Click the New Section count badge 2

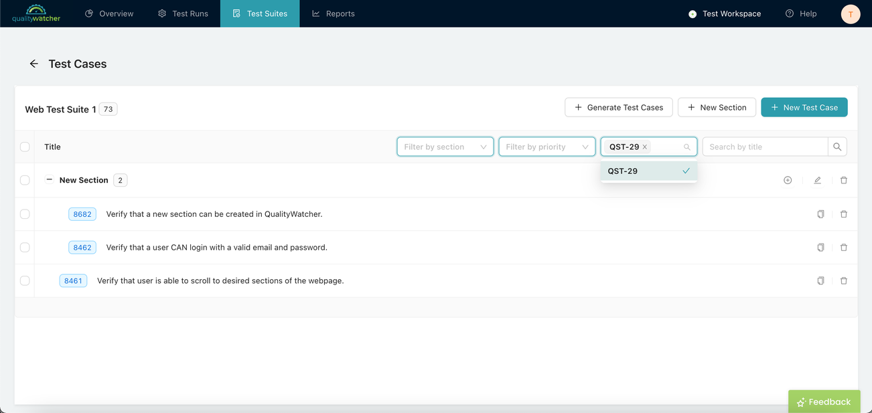click(x=120, y=180)
